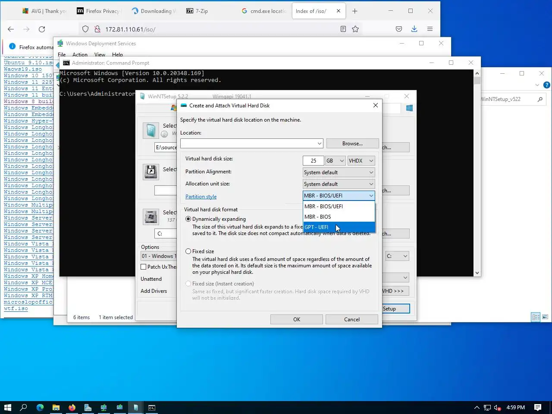Expand the Explorer ribbon chevron
Viewport: 552px width, 414px height.
pyautogui.click(x=537, y=85)
